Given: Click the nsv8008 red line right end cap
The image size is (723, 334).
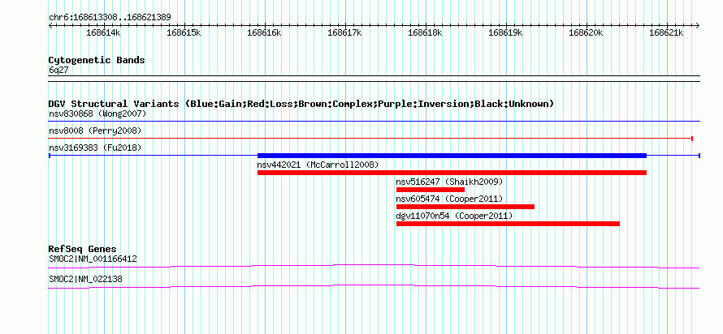Looking at the screenshot, I should click(692, 139).
